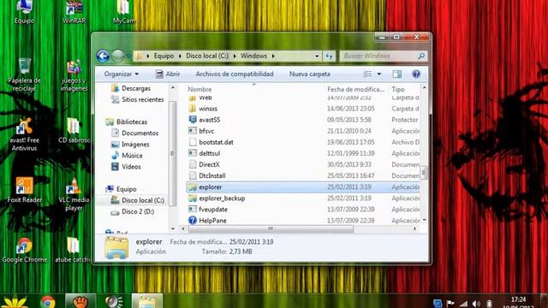Click the file list vertical scrollbar thumb
Image resolution: width=548 pixels, height=308 pixels.
coord(424,172)
